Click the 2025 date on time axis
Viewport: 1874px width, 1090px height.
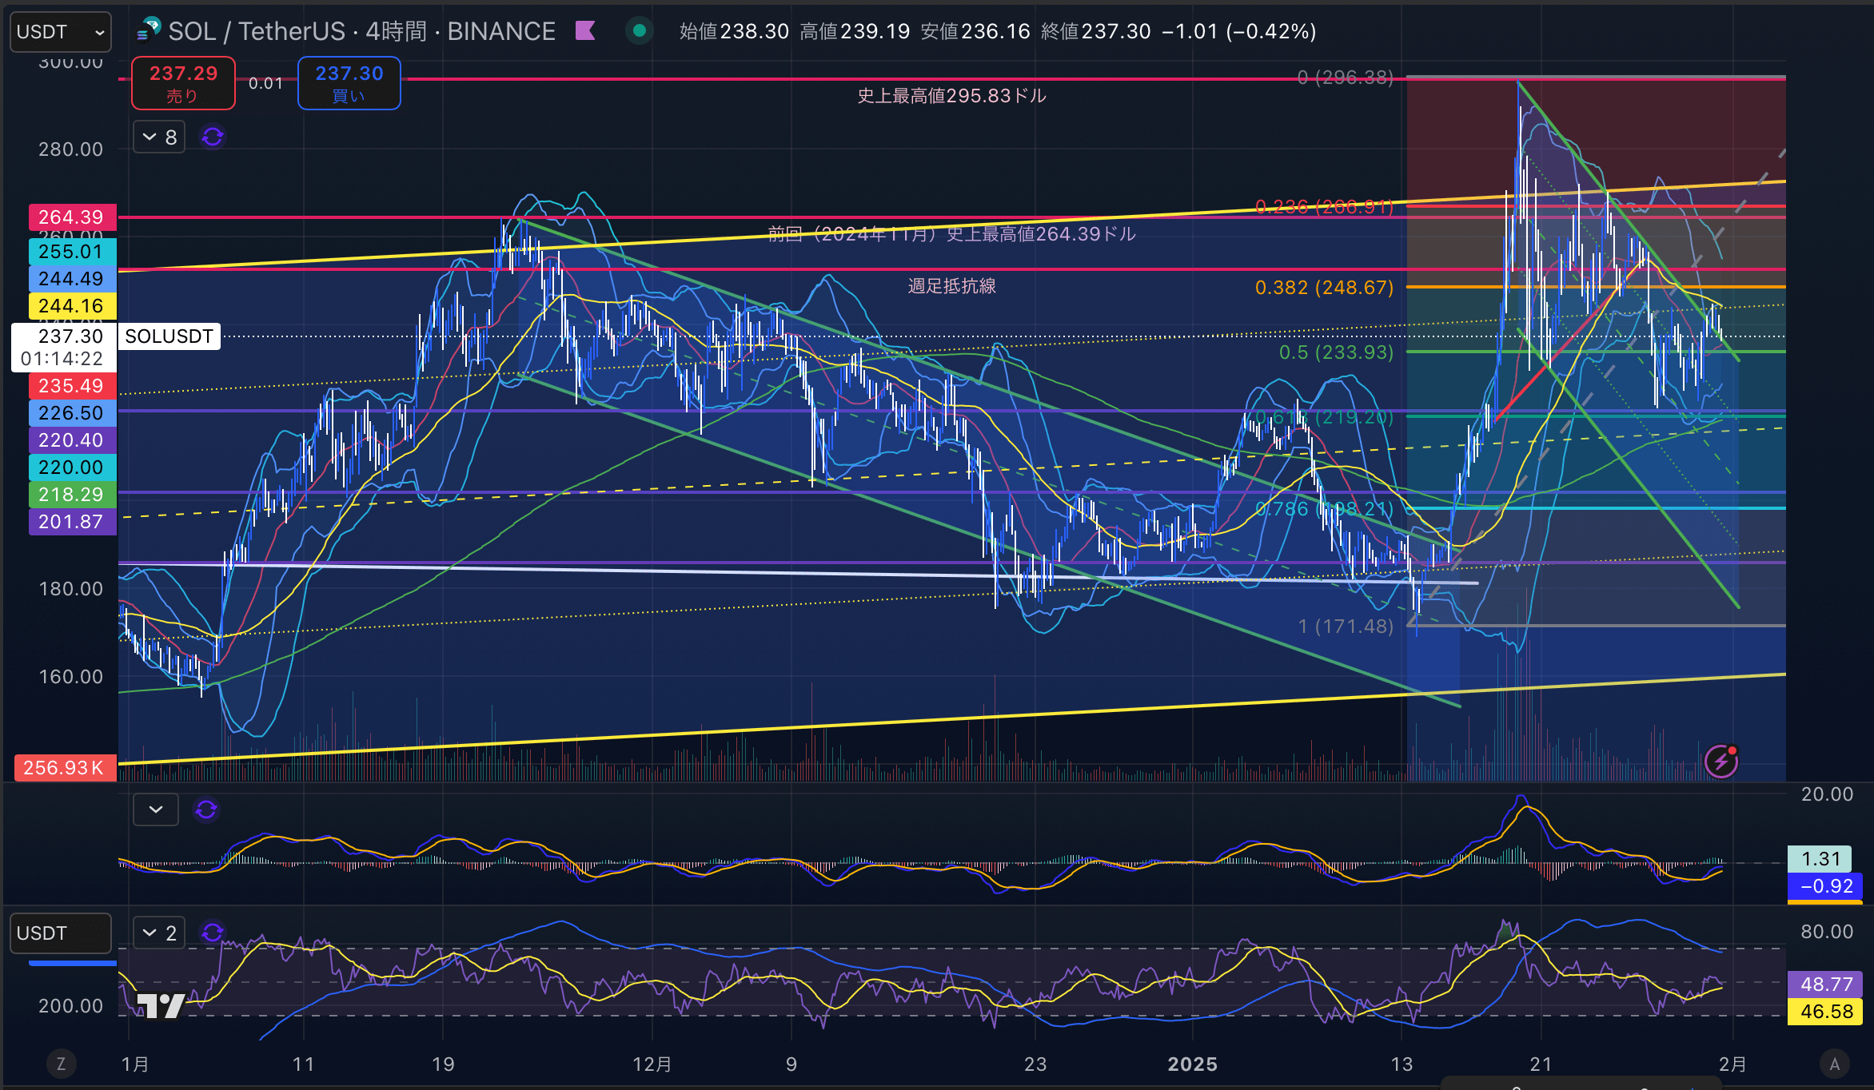tap(1192, 1064)
